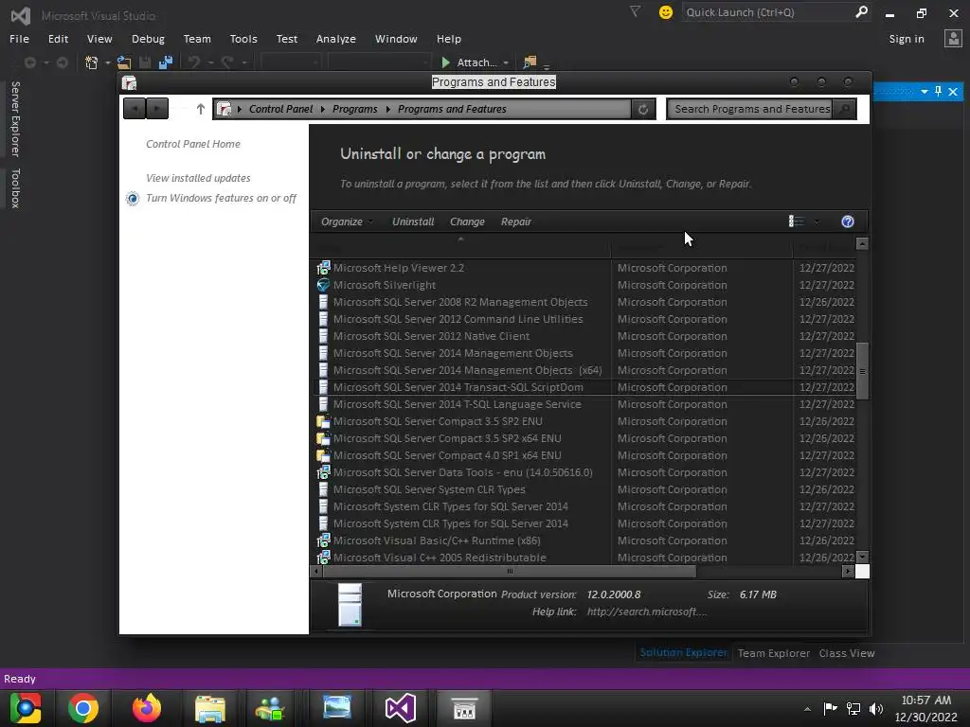Click the Quick Launch search magnifier icon
This screenshot has height=727, width=970.
click(861, 11)
